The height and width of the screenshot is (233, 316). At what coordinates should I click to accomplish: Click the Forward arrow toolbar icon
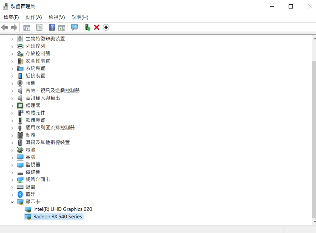tap(14, 27)
